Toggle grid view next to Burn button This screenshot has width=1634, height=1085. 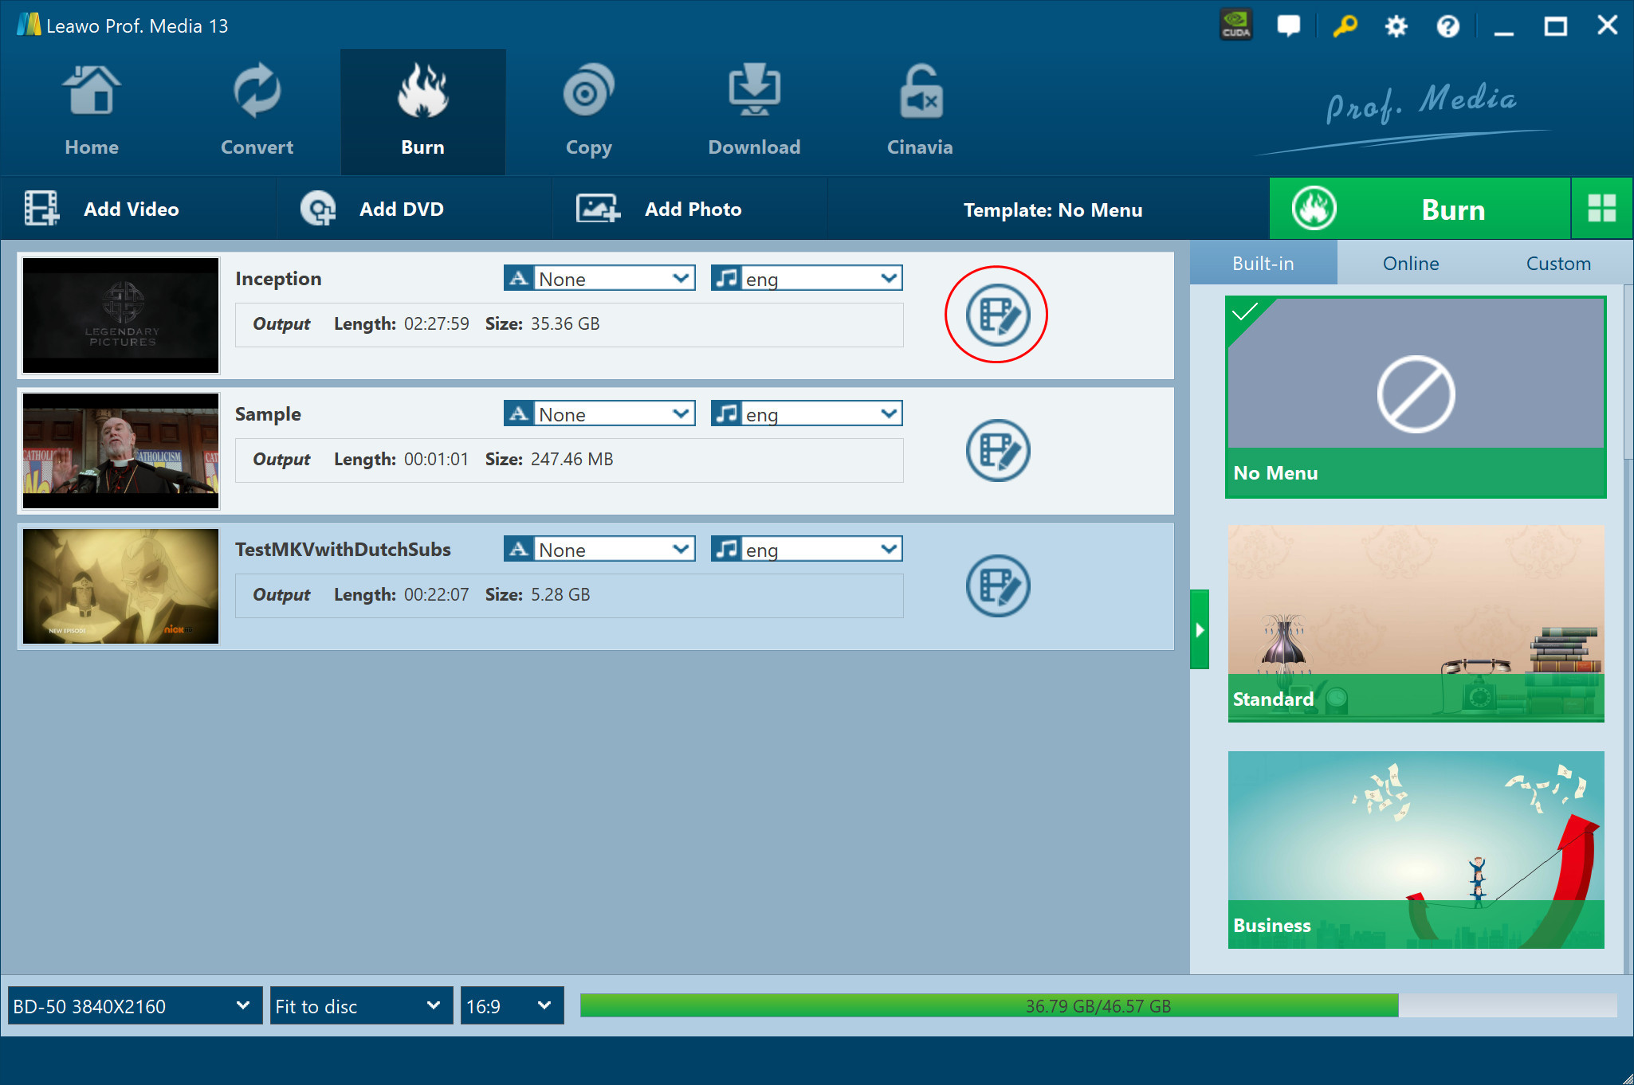[x=1601, y=209]
